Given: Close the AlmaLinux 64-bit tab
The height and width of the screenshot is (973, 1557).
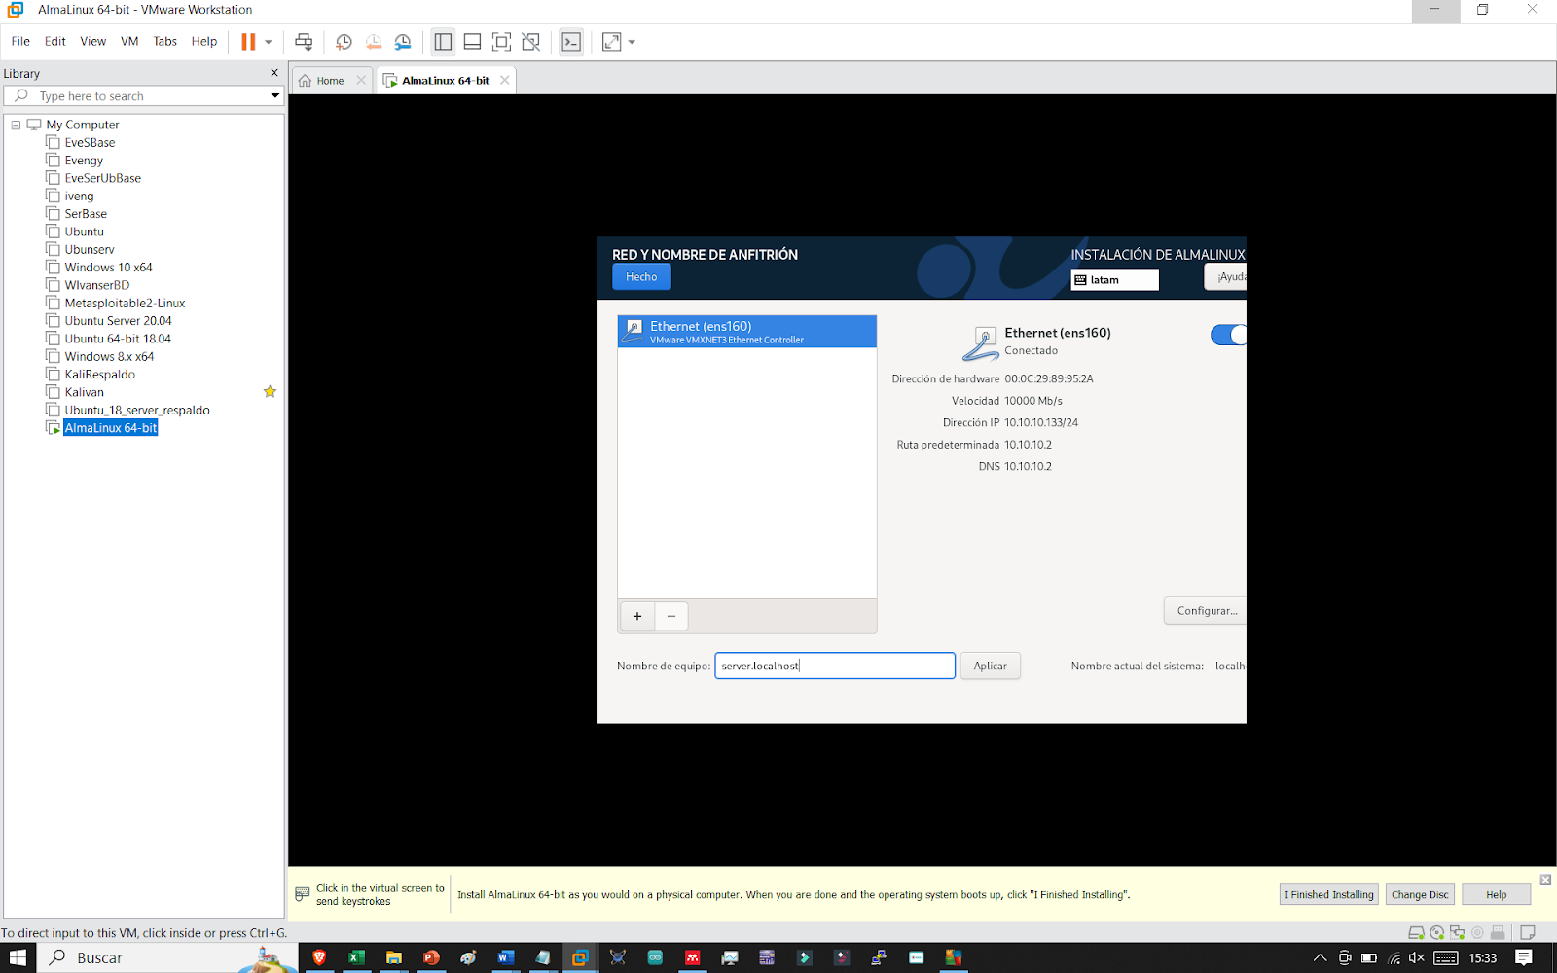Looking at the screenshot, I should point(504,80).
